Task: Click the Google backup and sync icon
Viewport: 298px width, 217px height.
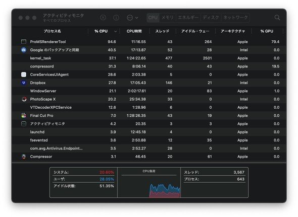Action: coord(24,50)
